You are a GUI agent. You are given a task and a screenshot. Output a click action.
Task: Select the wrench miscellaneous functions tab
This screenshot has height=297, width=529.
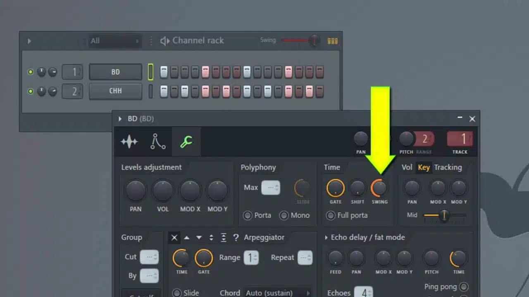pos(186,142)
